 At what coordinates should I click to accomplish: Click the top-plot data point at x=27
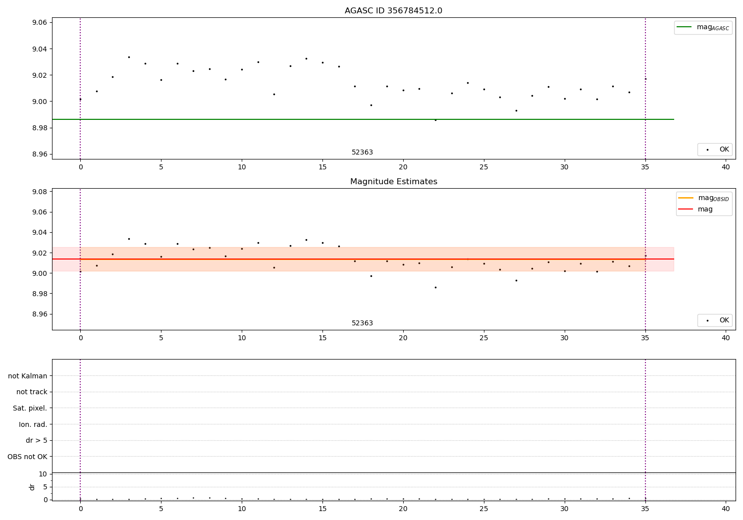516,110
